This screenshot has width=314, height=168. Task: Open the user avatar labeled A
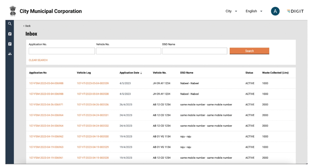click(275, 11)
